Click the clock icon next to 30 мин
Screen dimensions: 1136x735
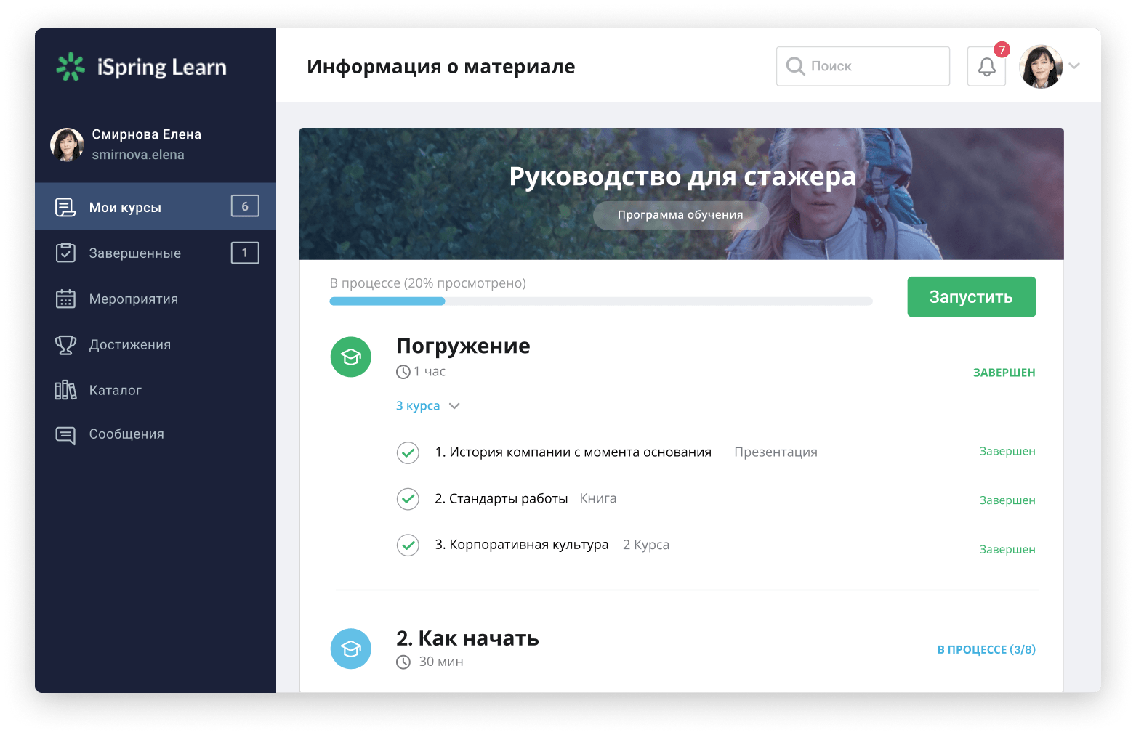tap(403, 662)
